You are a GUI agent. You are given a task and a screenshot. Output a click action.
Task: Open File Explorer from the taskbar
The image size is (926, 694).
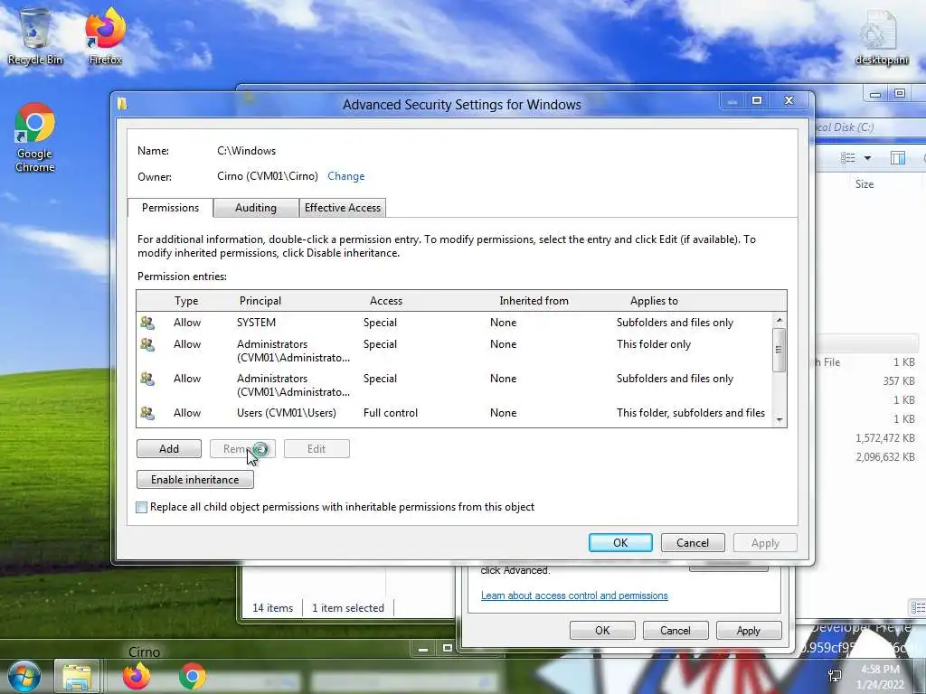77,676
